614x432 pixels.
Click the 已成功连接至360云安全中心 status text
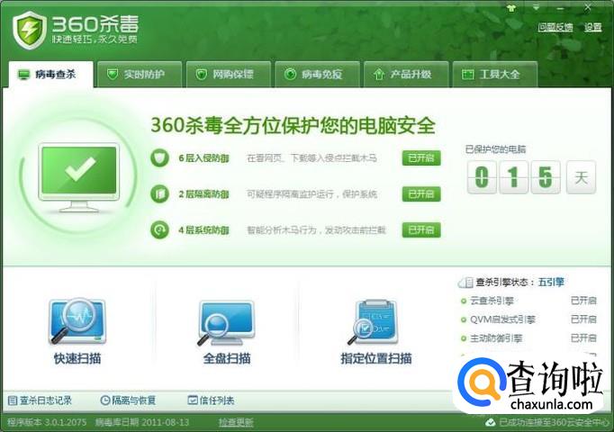click(x=554, y=423)
